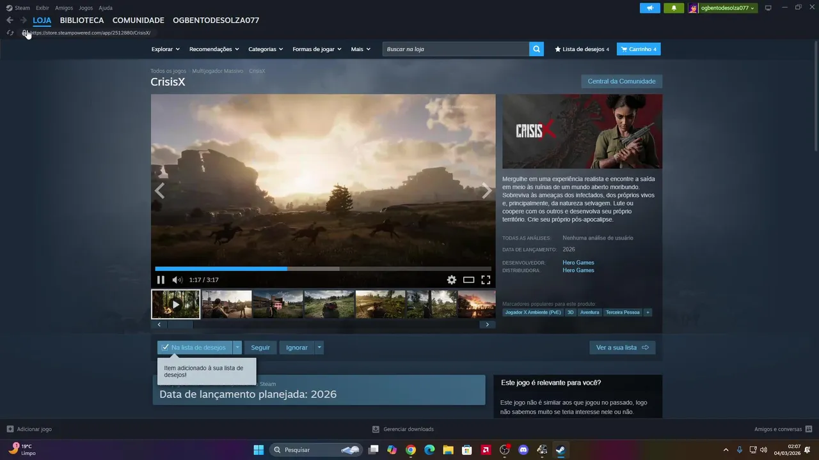Open the announcements megaphone button
Screen dimensions: 819x460
tap(650, 8)
